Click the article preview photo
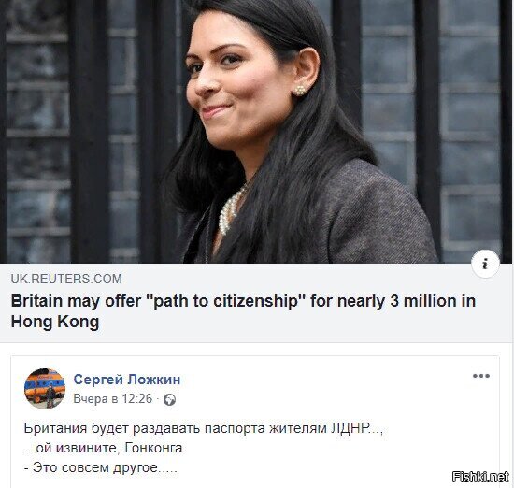 point(256,131)
